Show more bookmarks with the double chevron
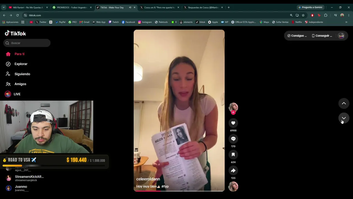The image size is (353, 199). (x=346, y=22)
